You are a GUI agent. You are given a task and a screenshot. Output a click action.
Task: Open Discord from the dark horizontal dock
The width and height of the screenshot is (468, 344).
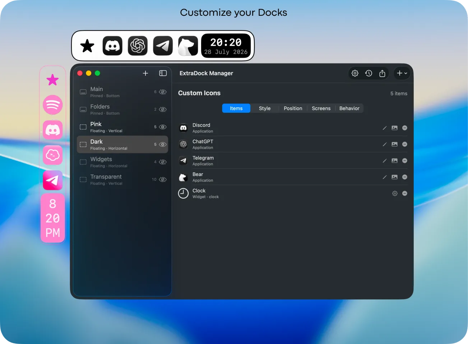[112, 46]
